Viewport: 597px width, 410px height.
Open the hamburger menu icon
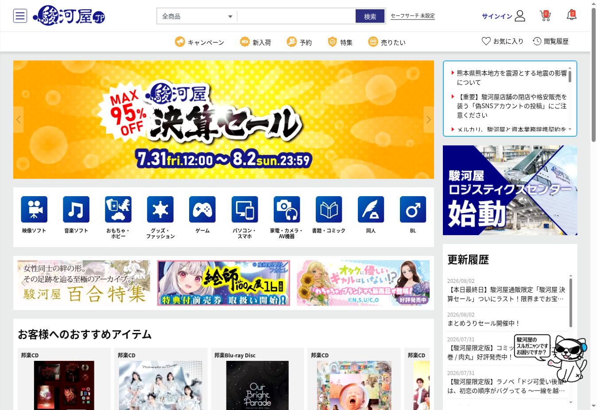20,16
